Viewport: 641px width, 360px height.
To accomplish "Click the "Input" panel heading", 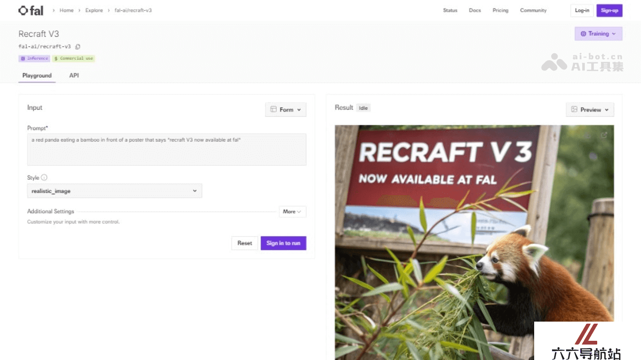I will pos(35,108).
